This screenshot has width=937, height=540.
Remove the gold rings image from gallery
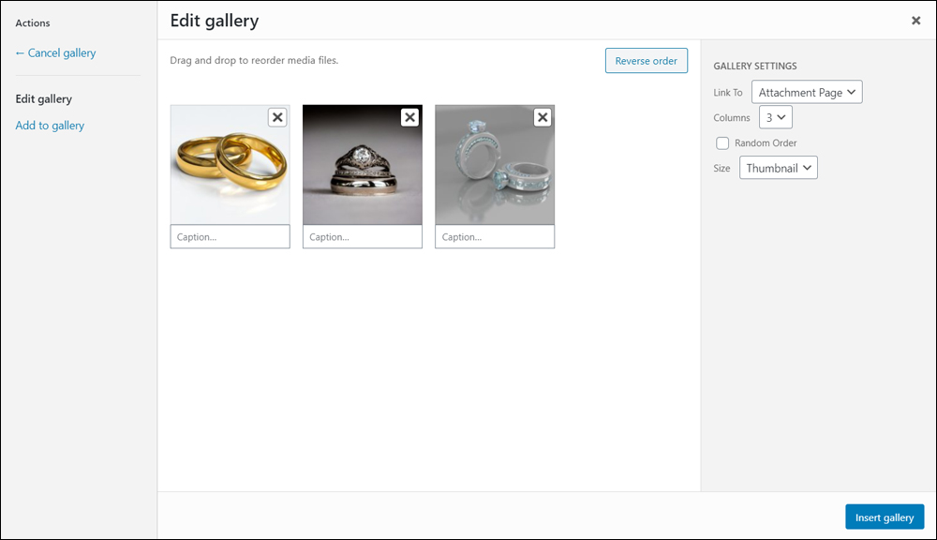pos(277,117)
